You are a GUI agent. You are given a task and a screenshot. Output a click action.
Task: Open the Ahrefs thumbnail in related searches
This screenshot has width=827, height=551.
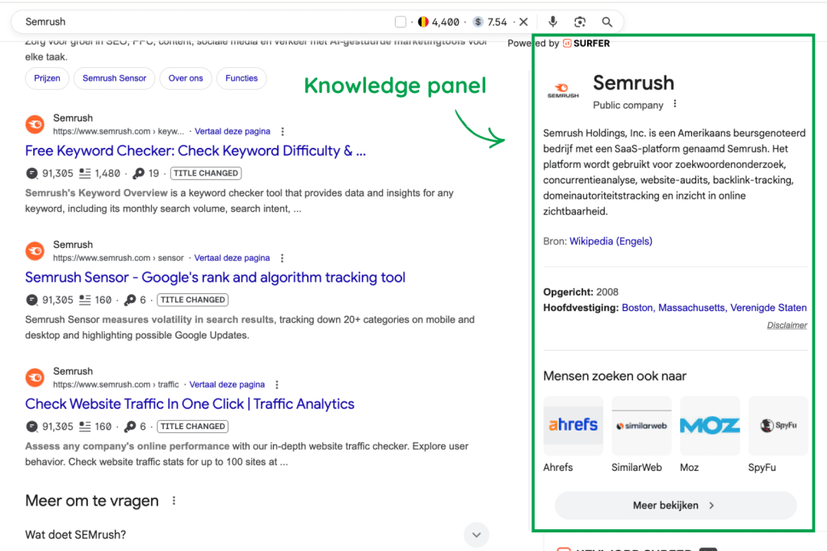(x=573, y=426)
